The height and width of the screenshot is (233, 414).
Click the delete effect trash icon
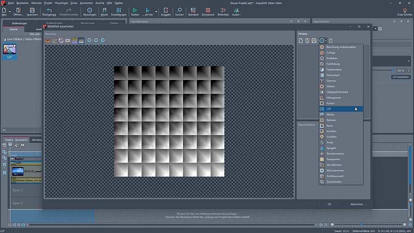click(x=330, y=41)
